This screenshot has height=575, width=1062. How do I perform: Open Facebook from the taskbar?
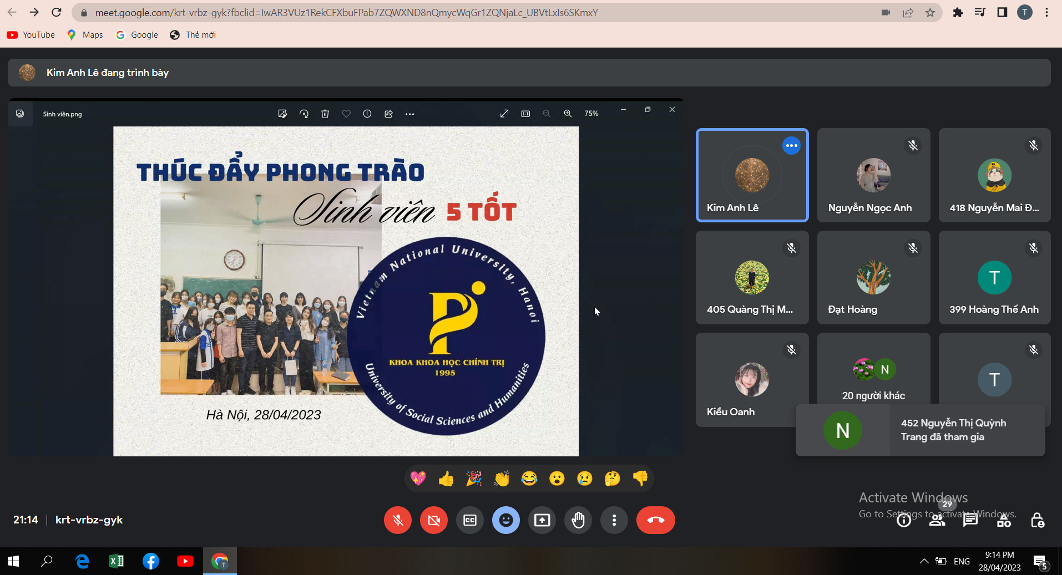tap(151, 561)
